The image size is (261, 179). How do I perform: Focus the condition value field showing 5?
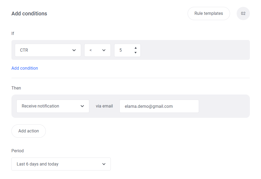(127, 50)
